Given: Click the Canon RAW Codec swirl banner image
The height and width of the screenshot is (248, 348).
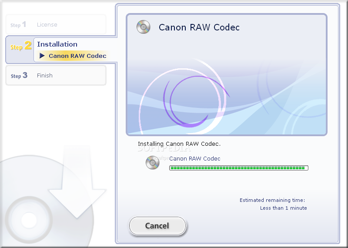Looking at the screenshot, I should click(227, 74).
